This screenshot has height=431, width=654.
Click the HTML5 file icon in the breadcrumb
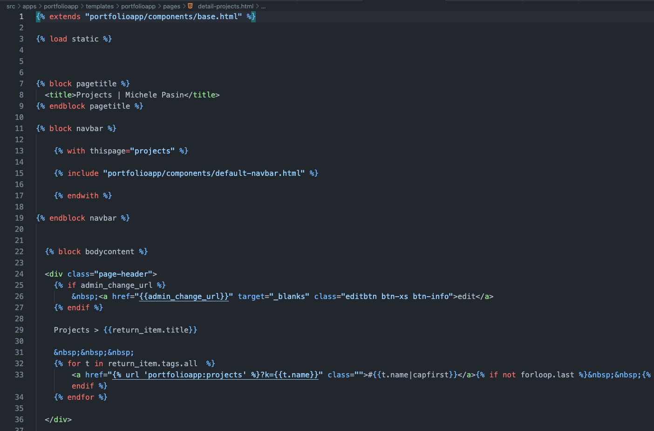coord(190,6)
